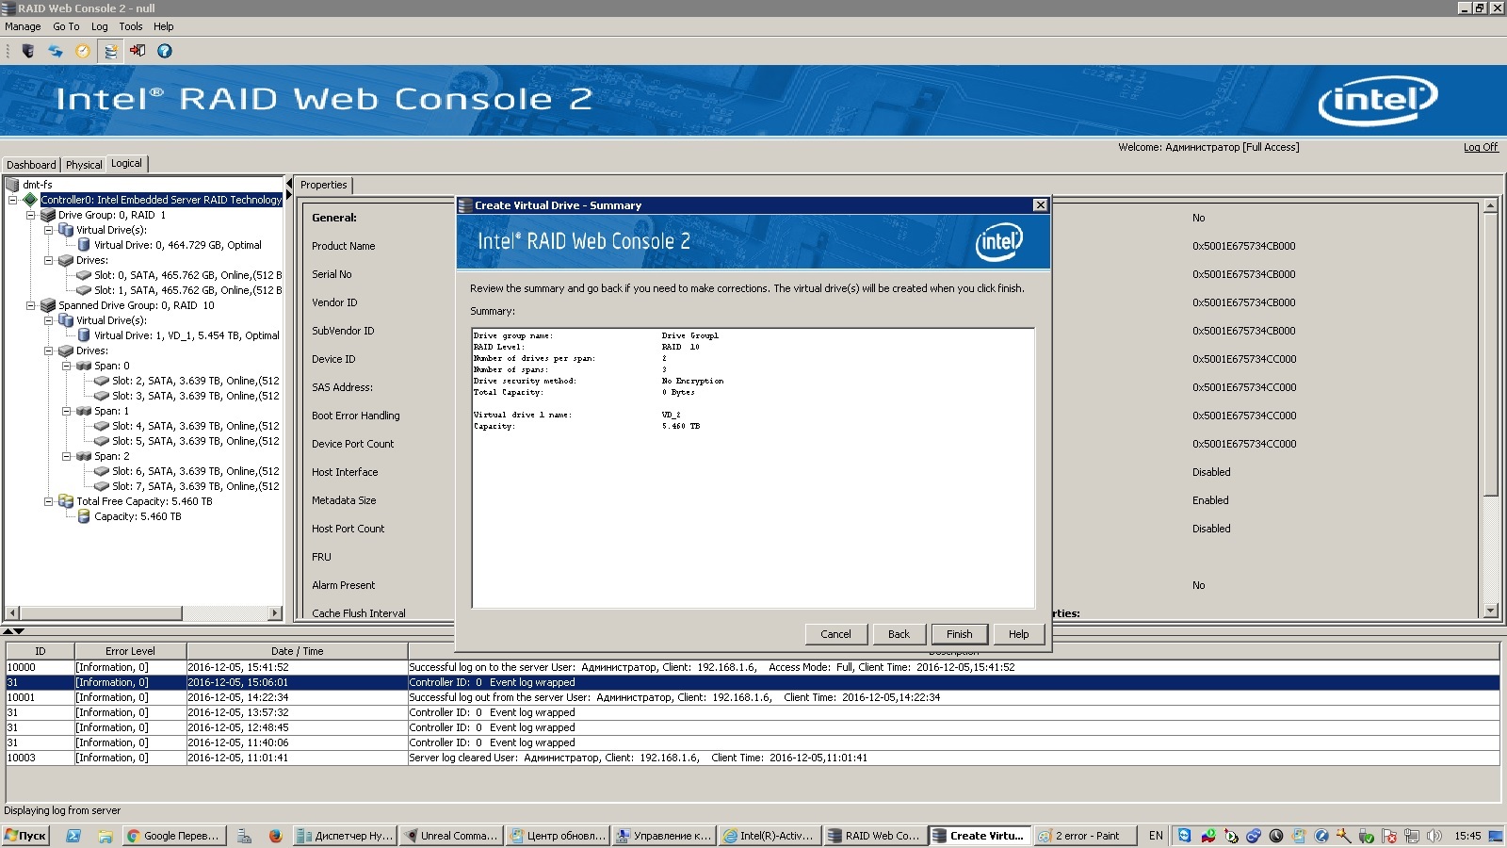1507x848 pixels.
Task: Select the Properties tab
Action: click(324, 186)
